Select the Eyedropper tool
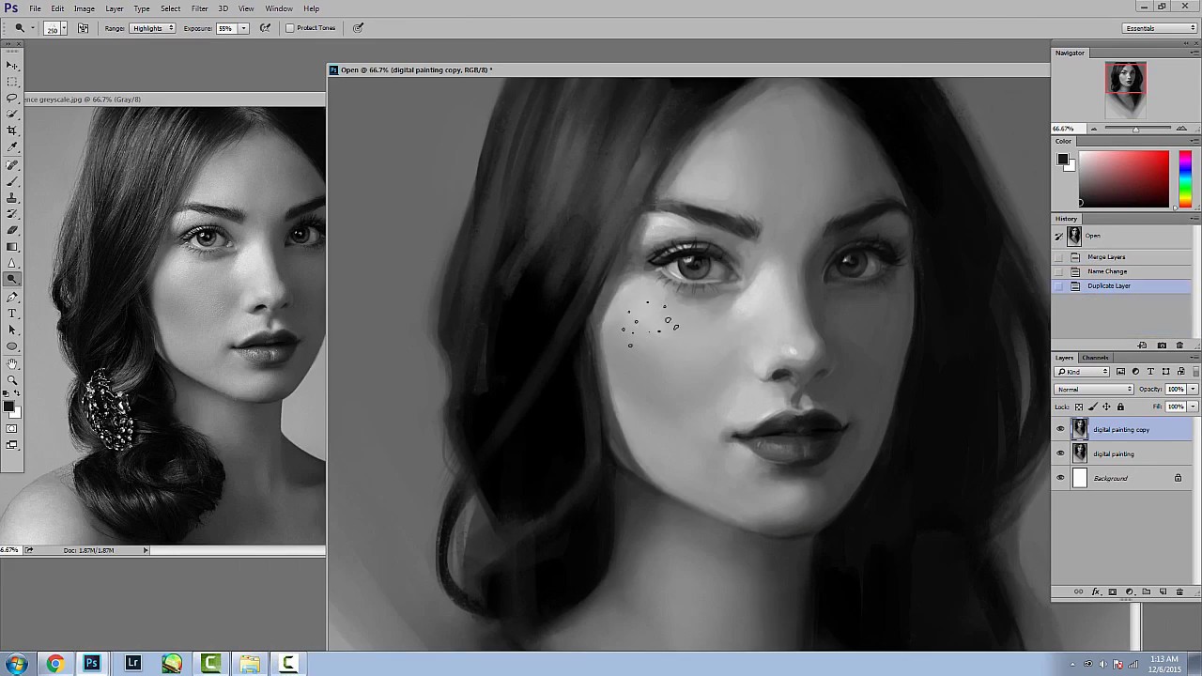Image resolution: width=1202 pixels, height=676 pixels. pos(12,147)
